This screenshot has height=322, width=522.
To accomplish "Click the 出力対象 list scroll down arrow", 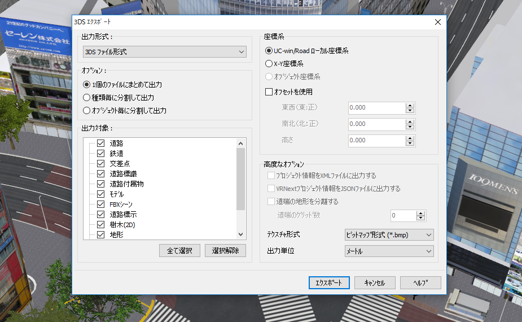I will click(x=241, y=234).
